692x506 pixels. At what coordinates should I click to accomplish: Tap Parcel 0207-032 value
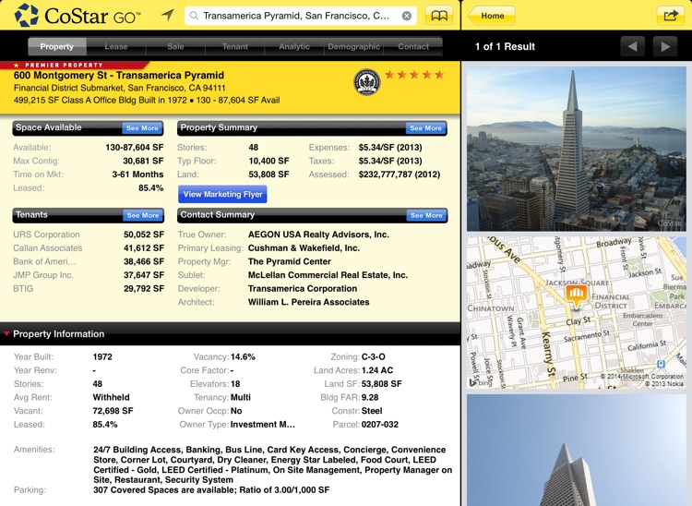coord(379,425)
